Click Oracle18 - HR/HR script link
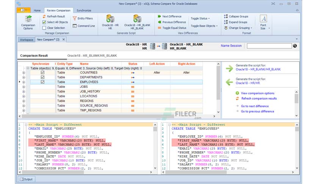Image resolution: width=317 pixels, height=184 pixels. click(248, 83)
